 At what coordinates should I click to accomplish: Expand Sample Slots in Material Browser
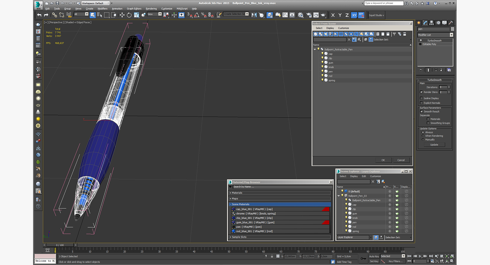tap(280, 237)
